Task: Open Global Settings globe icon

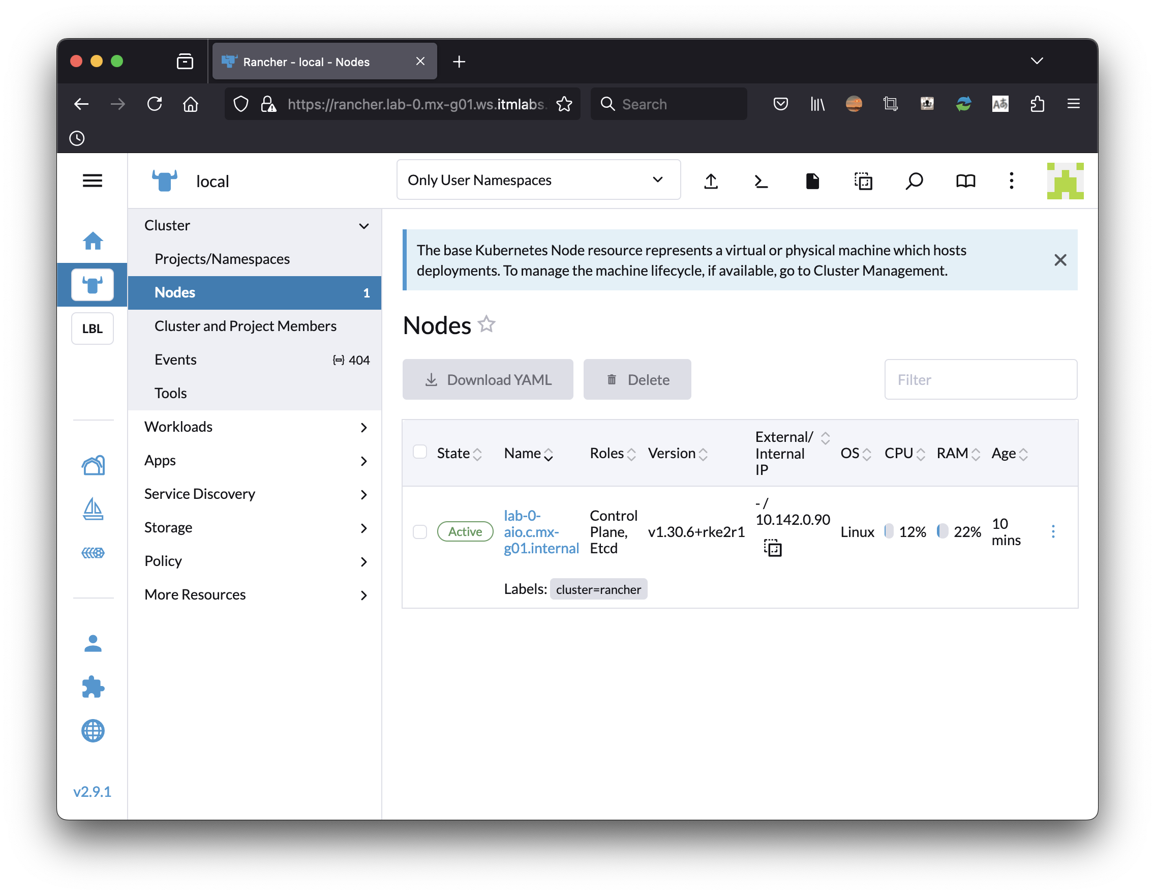Action: click(x=93, y=731)
